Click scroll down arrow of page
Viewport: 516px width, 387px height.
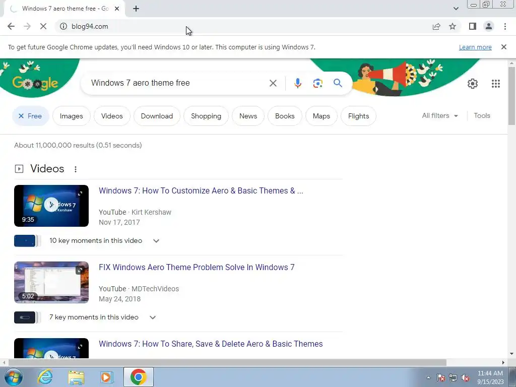511,354
